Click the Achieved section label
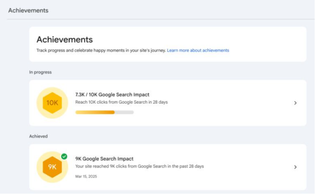315x194 pixels. (x=38, y=136)
